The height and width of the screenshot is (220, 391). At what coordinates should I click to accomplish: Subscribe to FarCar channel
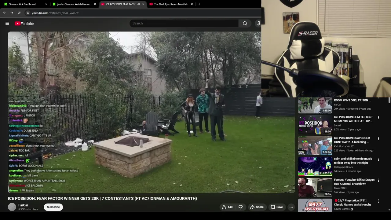click(53, 207)
